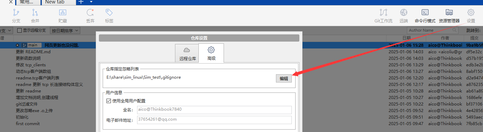Click the 远端 remote globe icon
The image size is (483, 132).
(x=404, y=13)
